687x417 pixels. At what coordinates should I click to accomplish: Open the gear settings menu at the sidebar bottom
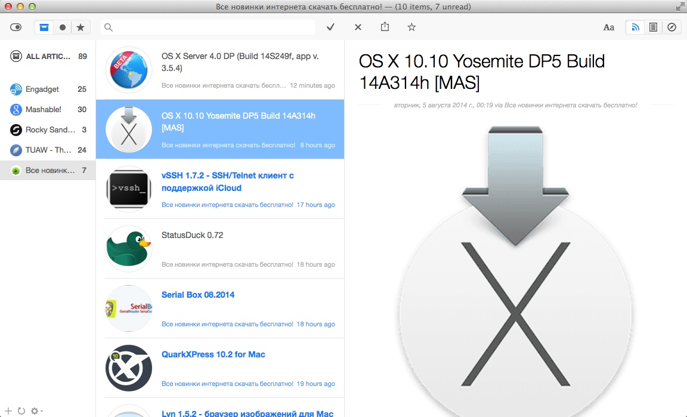36,411
